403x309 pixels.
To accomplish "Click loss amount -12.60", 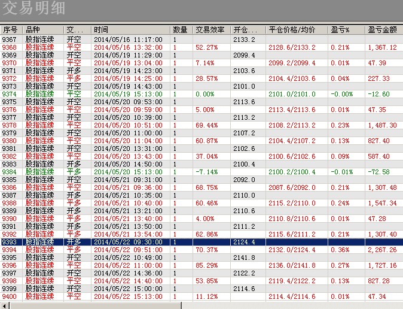I will pos(378,94).
